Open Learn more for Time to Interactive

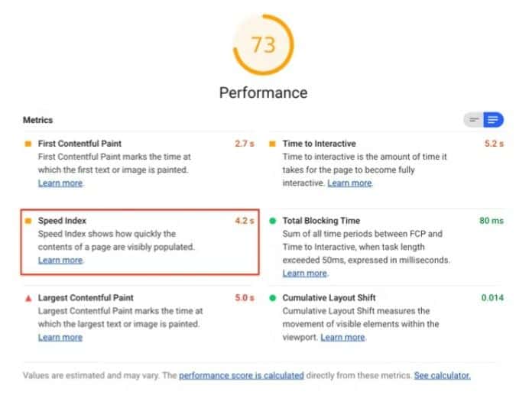(349, 183)
